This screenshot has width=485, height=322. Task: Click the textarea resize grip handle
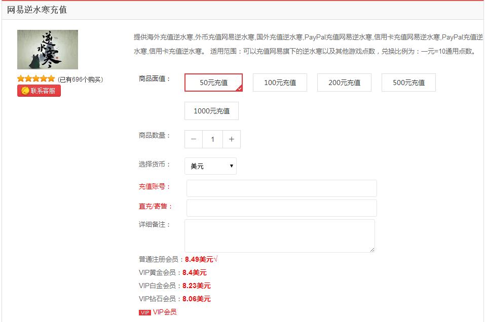pos(372,250)
